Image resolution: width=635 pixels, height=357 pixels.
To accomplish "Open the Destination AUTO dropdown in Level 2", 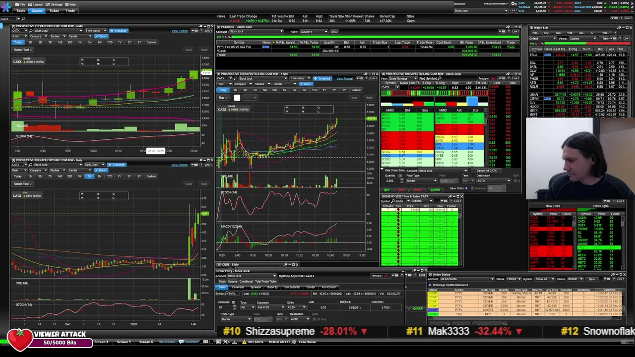I will (x=493, y=180).
